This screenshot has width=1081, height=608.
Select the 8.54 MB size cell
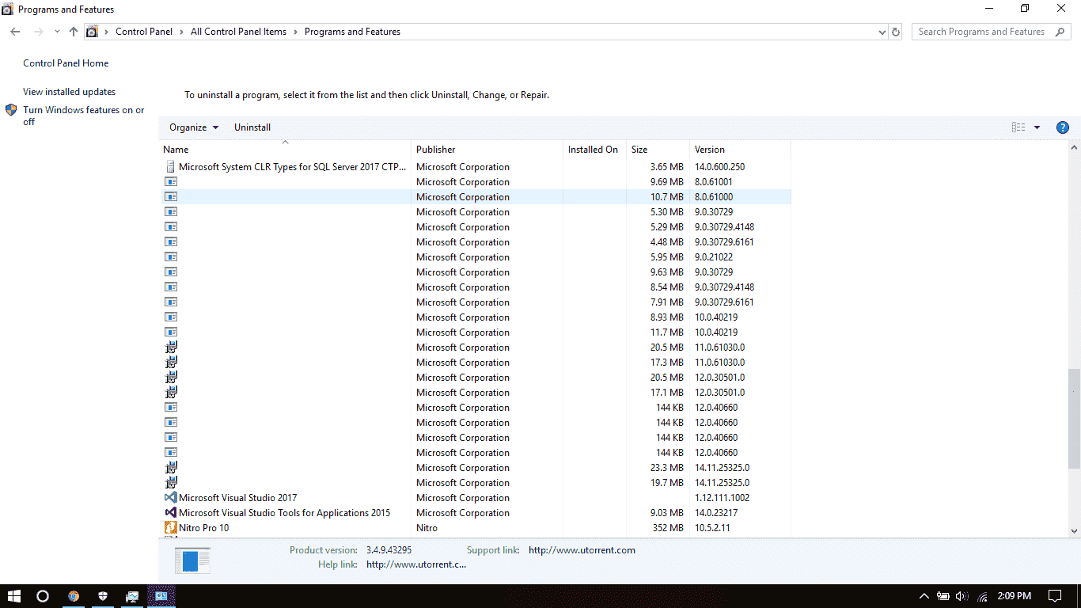pyautogui.click(x=666, y=287)
